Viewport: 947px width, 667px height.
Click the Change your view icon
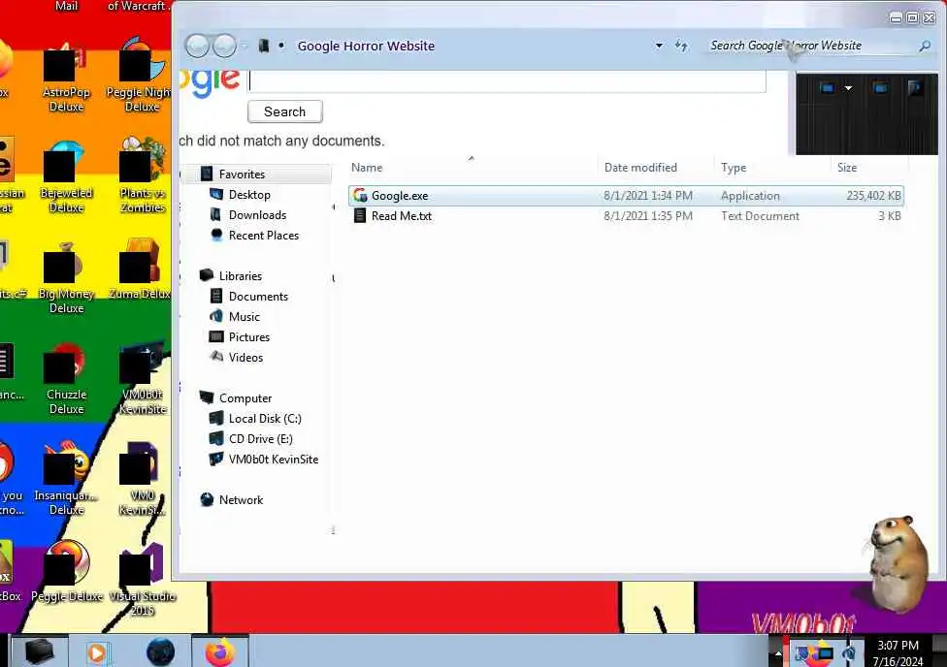[x=827, y=88]
